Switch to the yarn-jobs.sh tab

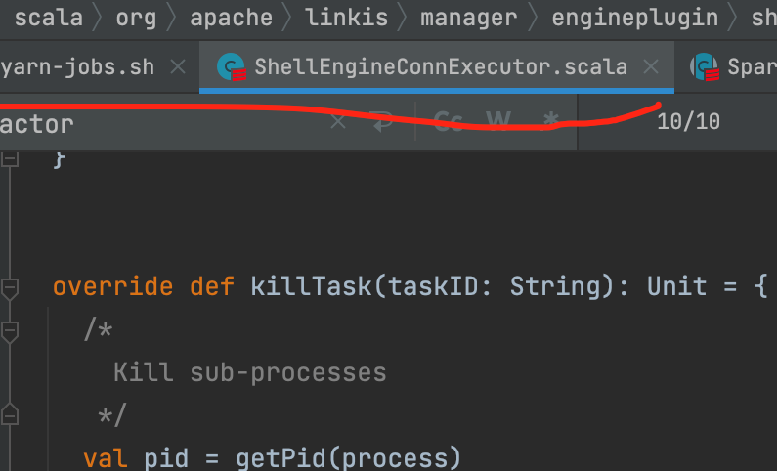coord(78,67)
